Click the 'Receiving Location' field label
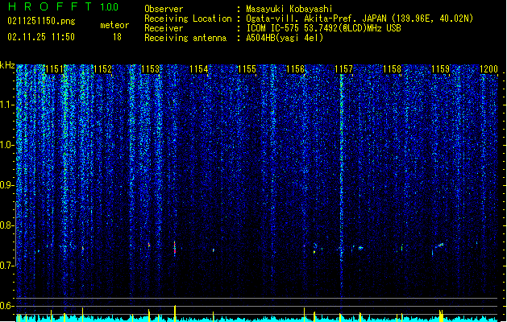Screen dimensions: 507x322 188,19
